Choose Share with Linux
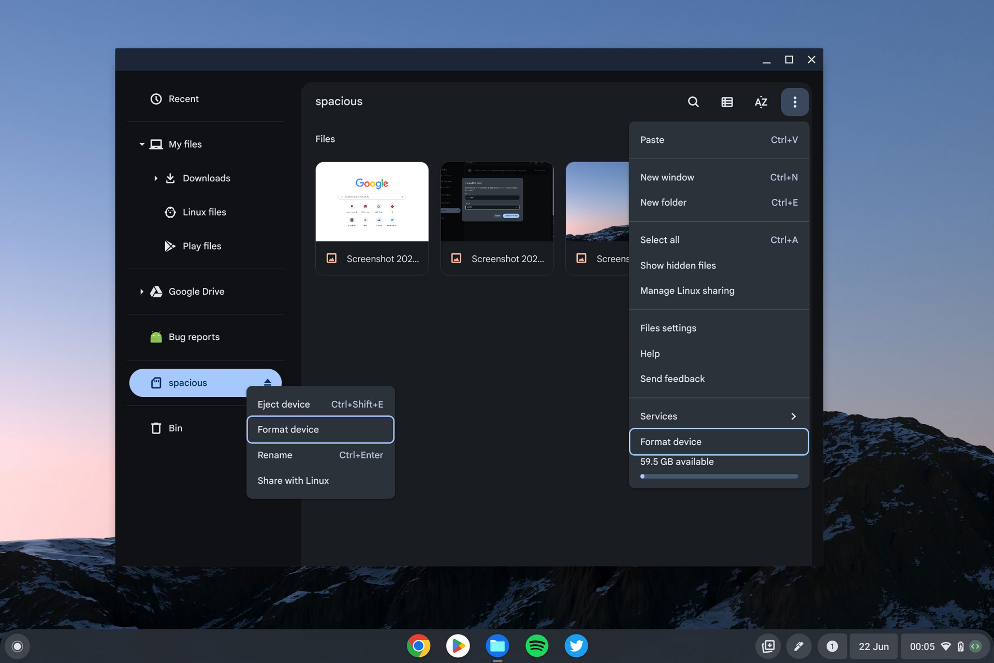The height and width of the screenshot is (663, 994). pyautogui.click(x=320, y=480)
